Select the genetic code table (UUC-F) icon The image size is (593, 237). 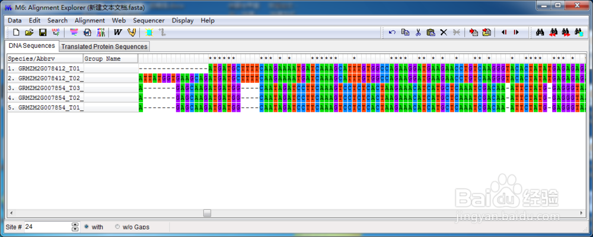56,33
